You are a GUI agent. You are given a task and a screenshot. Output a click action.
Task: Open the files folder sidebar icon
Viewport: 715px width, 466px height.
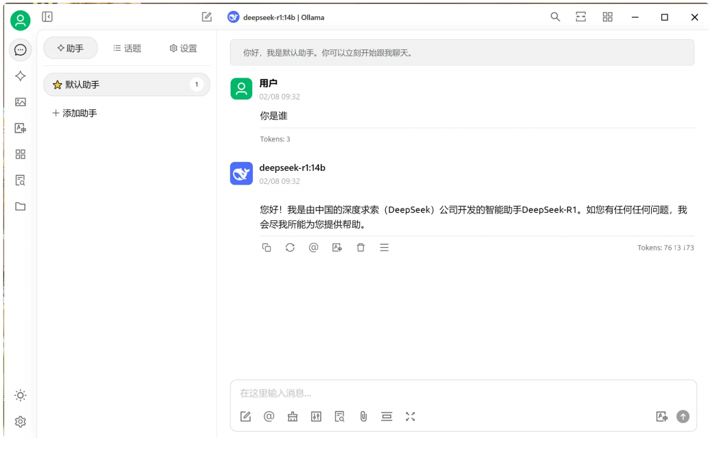(x=20, y=207)
